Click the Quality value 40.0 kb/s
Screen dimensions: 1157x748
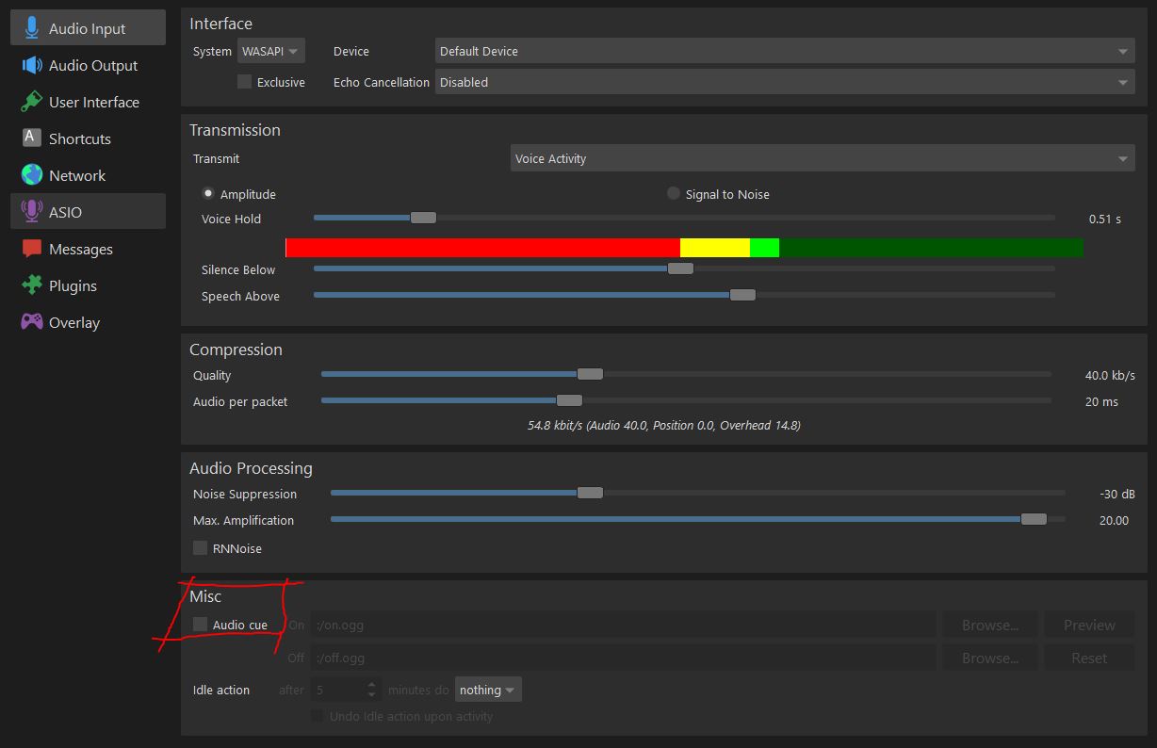pyautogui.click(x=1110, y=375)
